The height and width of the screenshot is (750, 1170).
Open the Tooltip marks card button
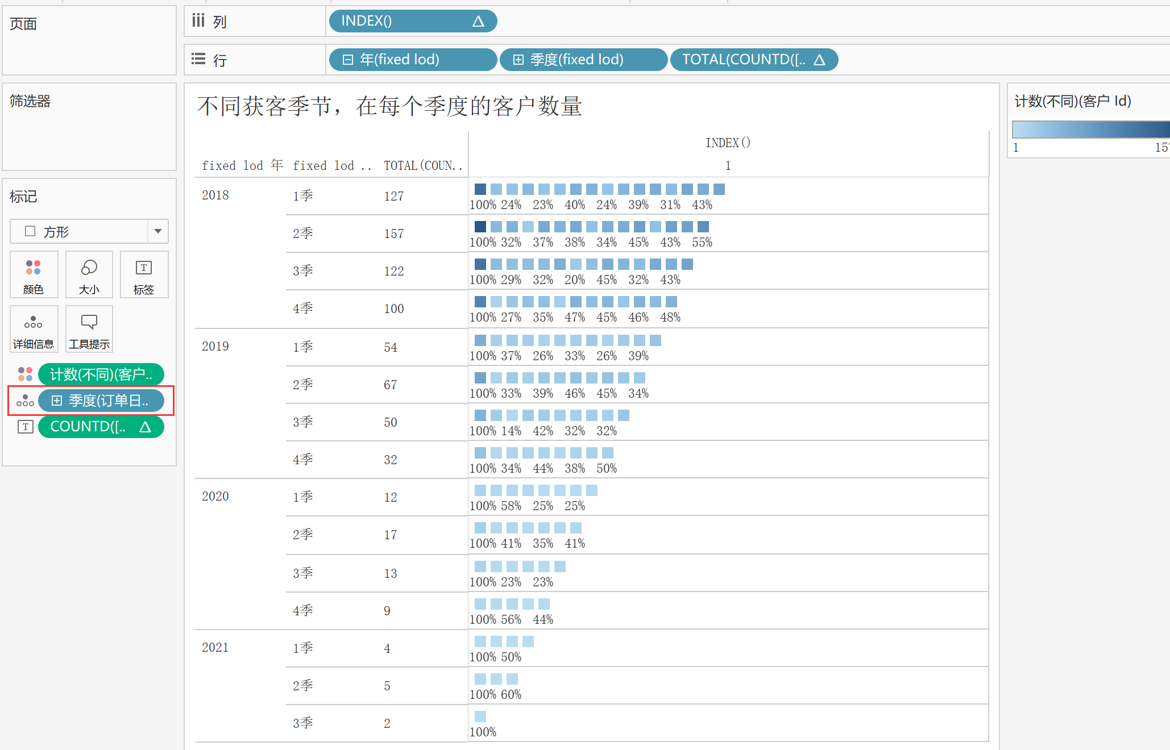click(89, 329)
